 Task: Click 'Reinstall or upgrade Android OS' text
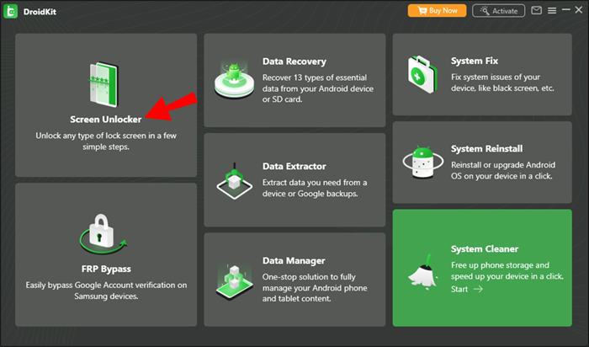[x=503, y=170]
